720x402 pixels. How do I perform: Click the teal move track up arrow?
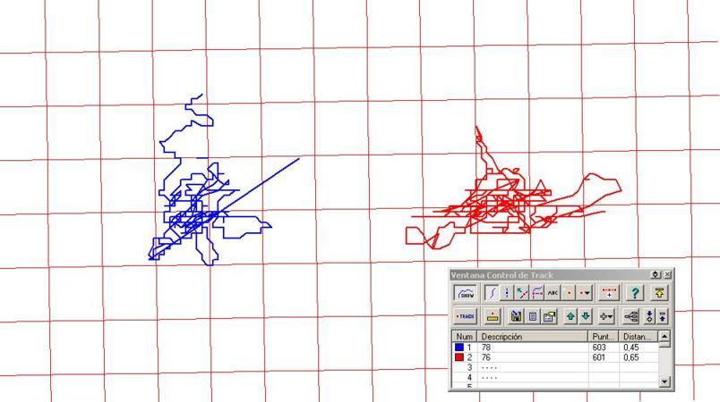click(570, 316)
